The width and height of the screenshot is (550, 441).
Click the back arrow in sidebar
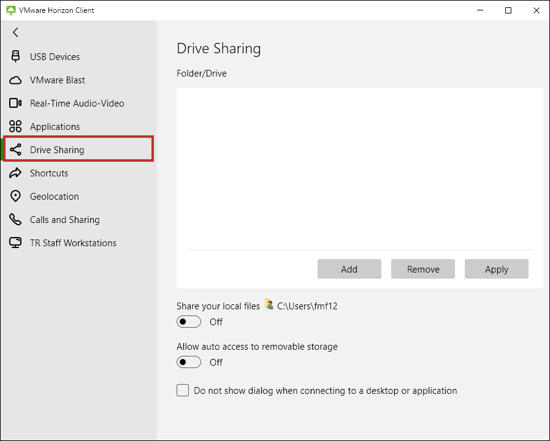[x=15, y=32]
